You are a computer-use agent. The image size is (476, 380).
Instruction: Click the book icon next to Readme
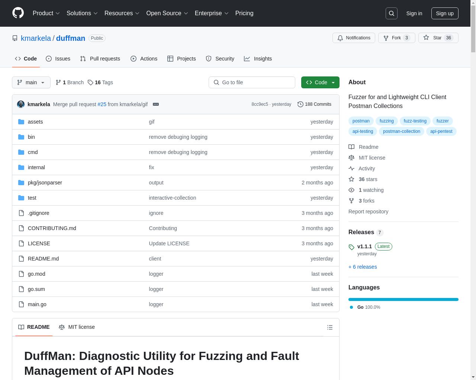pyautogui.click(x=351, y=147)
